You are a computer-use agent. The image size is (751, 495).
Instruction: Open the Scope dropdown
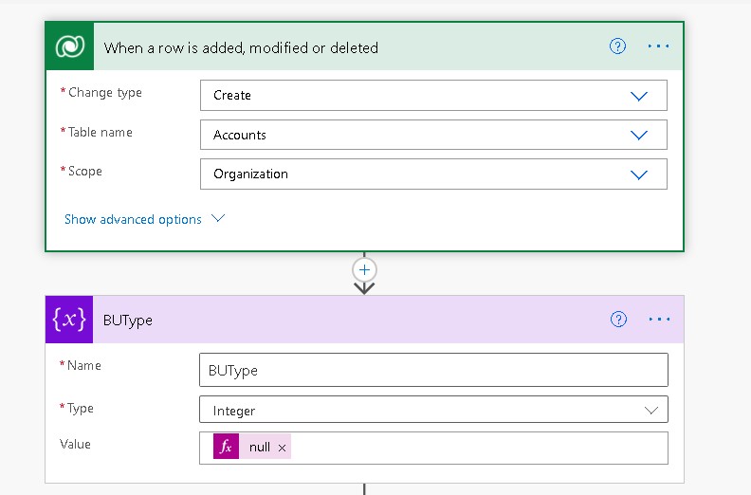(638, 174)
